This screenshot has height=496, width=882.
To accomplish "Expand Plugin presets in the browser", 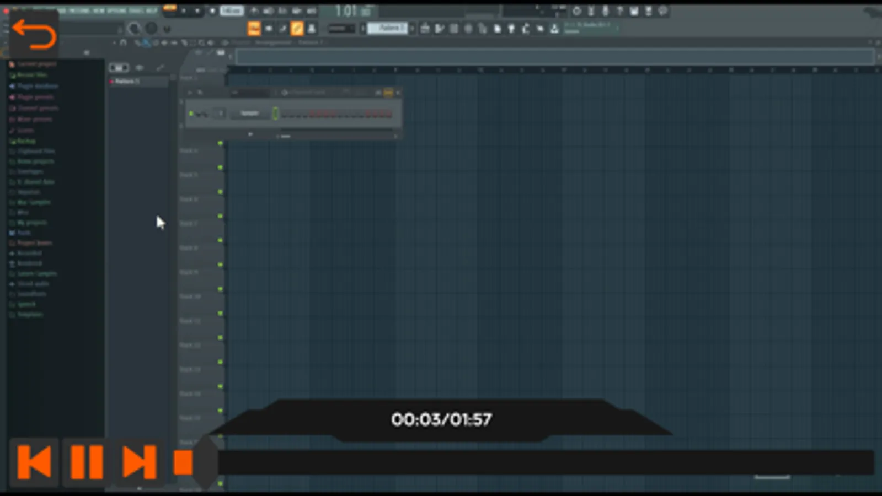I will click(x=31, y=97).
